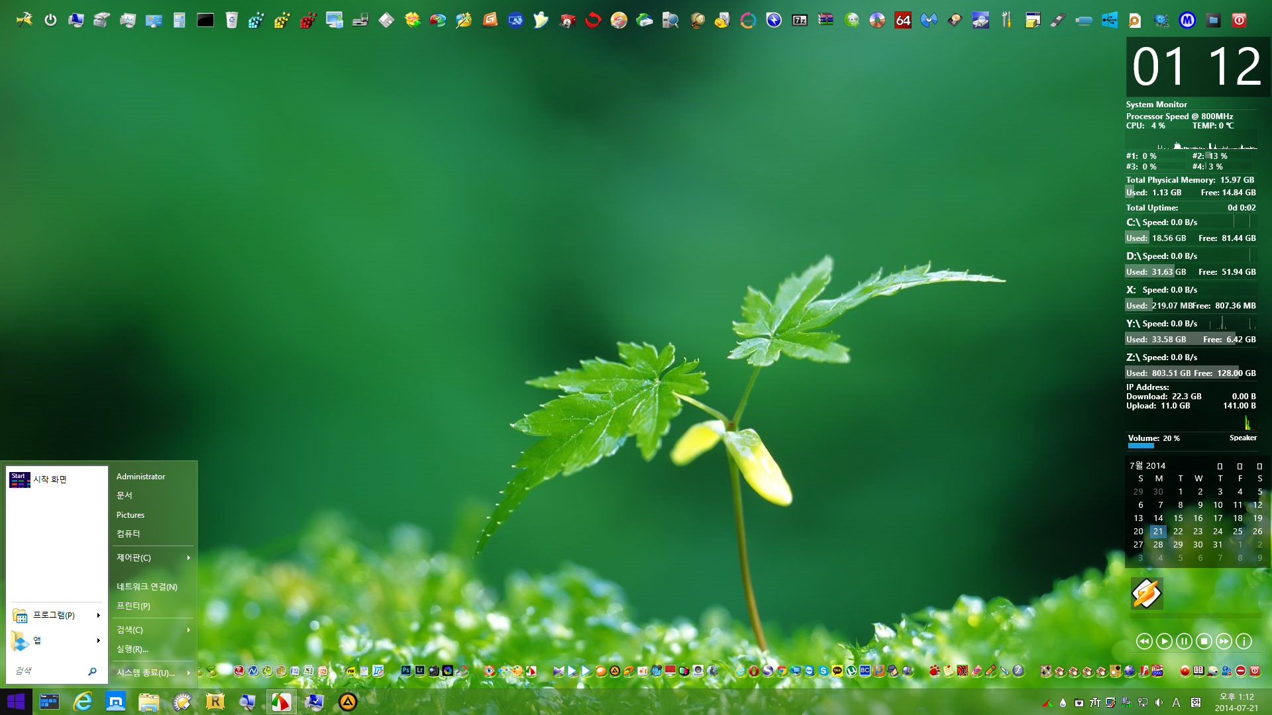Screen dimensions: 1272x715
Task: Launch the WinRAR books icon
Action: [825, 20]
